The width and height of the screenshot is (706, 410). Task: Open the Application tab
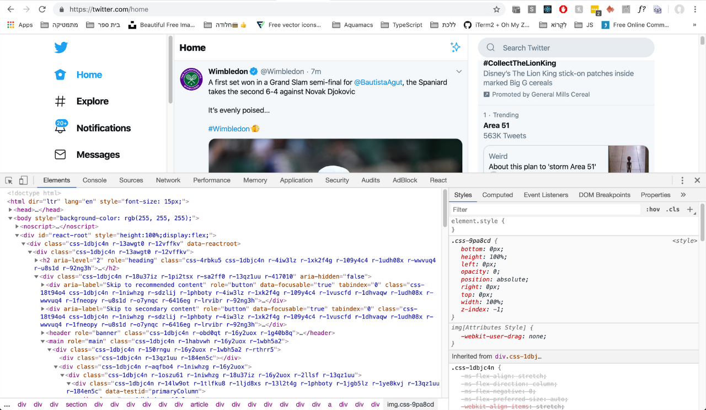pos(296,180)
